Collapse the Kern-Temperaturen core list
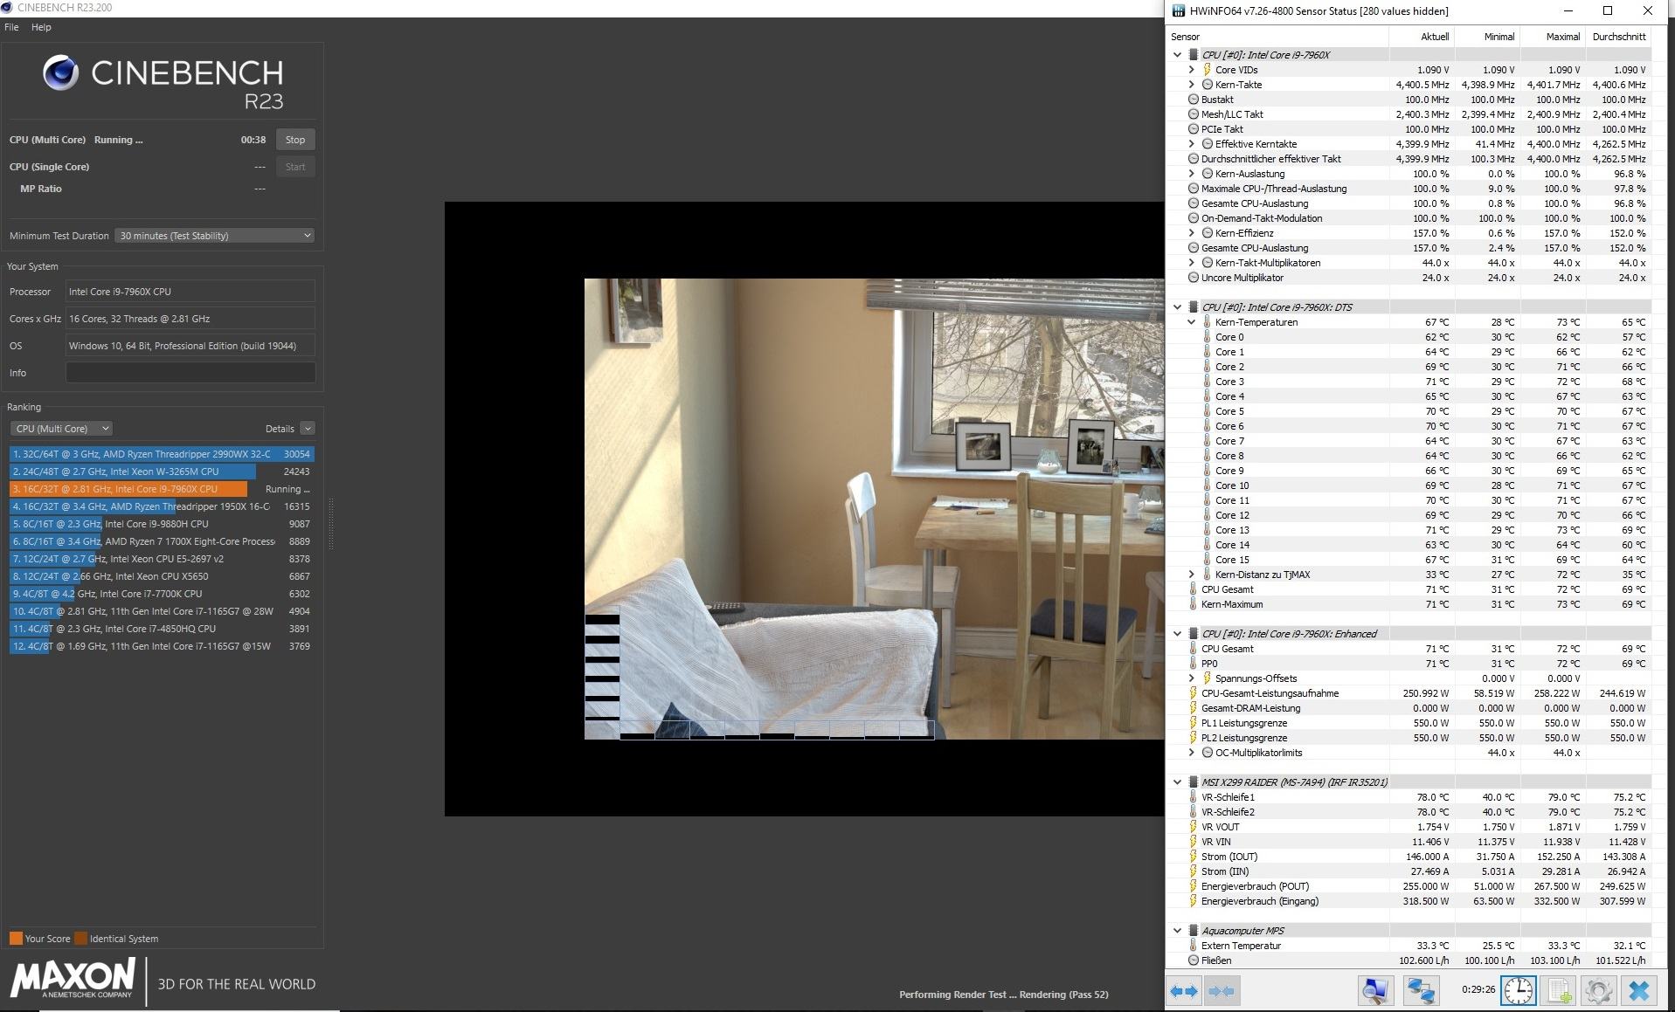1675x1012 pixels. pos(1191,322)
